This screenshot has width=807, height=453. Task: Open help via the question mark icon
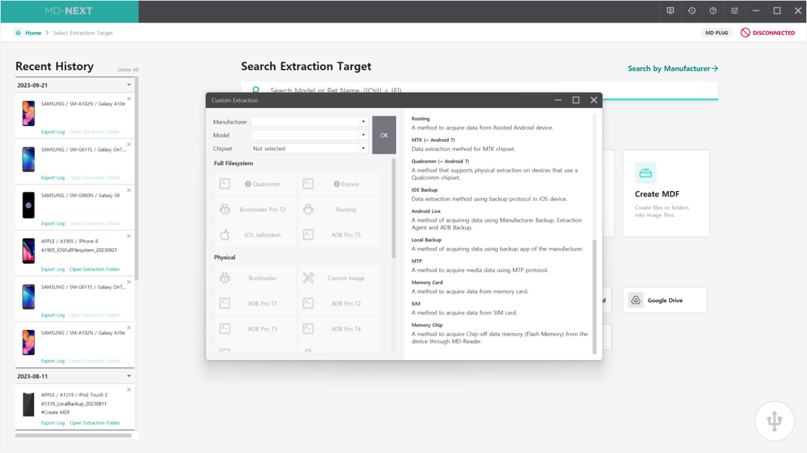[713, 11]
